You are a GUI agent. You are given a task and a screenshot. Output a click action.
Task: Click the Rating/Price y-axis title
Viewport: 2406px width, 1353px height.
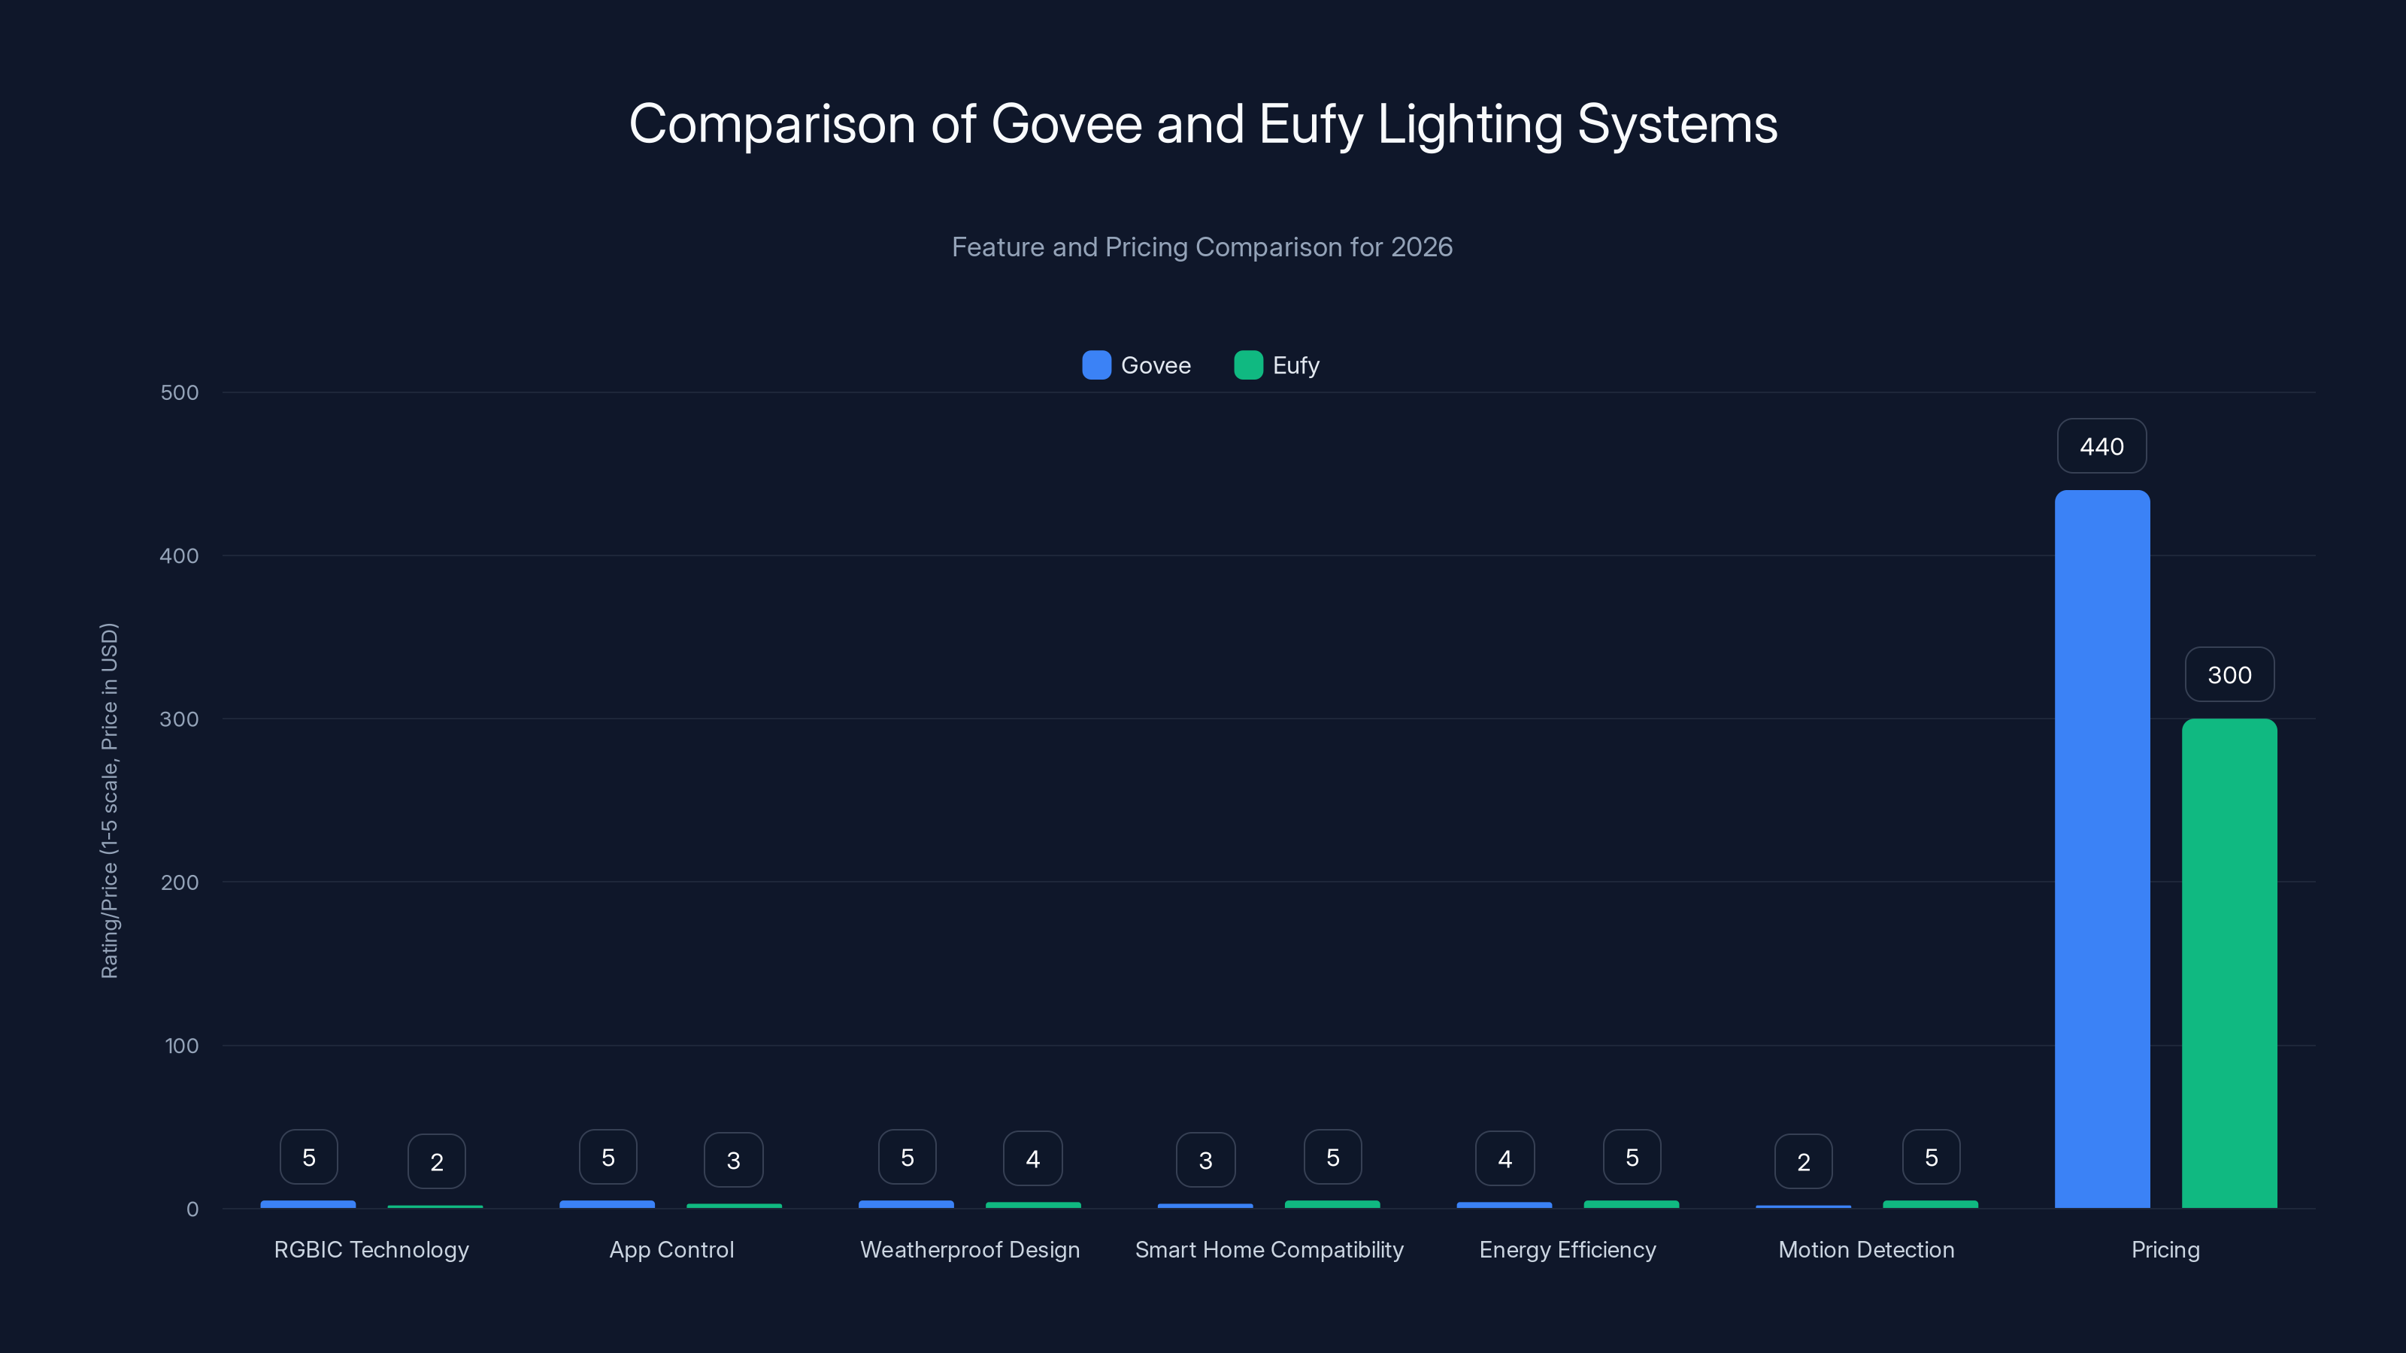[109, 801]
